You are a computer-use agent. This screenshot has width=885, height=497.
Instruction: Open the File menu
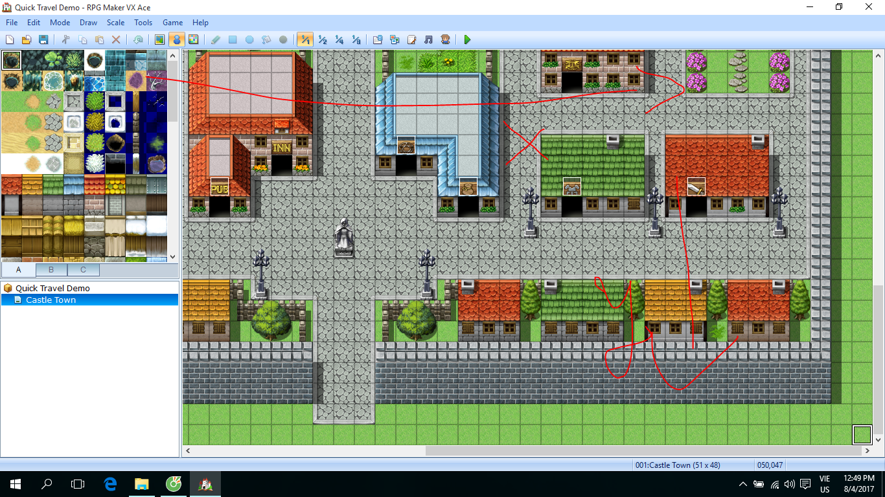point(12,23)
